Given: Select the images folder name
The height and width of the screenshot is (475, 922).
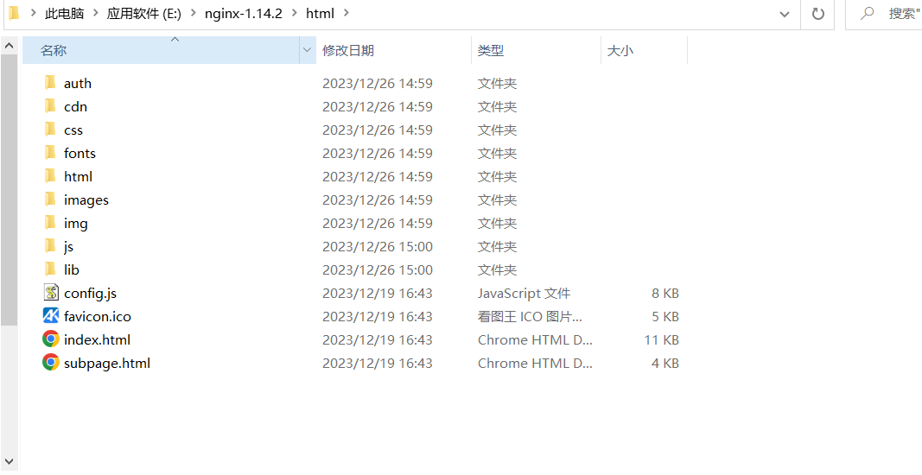Looking at the screenshot, I should click(86, 199).
